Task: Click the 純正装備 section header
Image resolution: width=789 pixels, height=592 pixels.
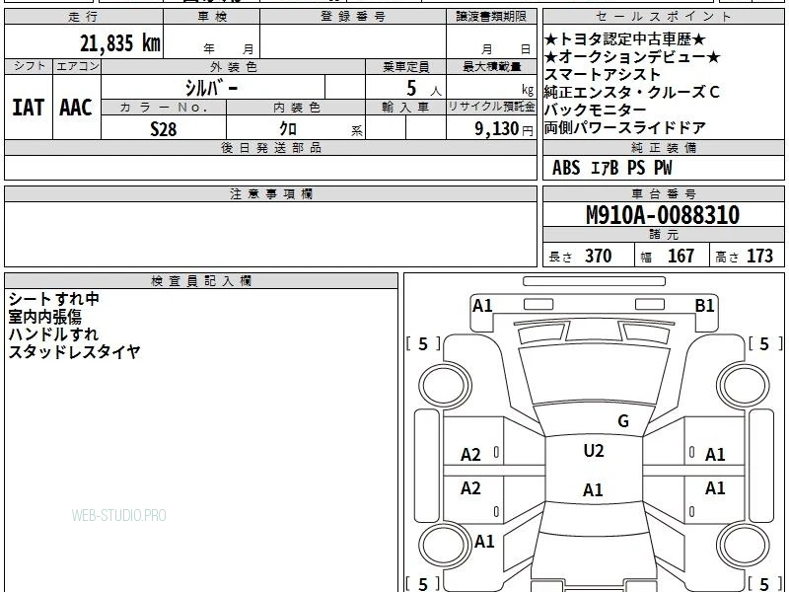Action: coord(664,147)
